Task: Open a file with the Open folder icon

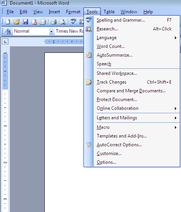Action: [x=17, y=22]
